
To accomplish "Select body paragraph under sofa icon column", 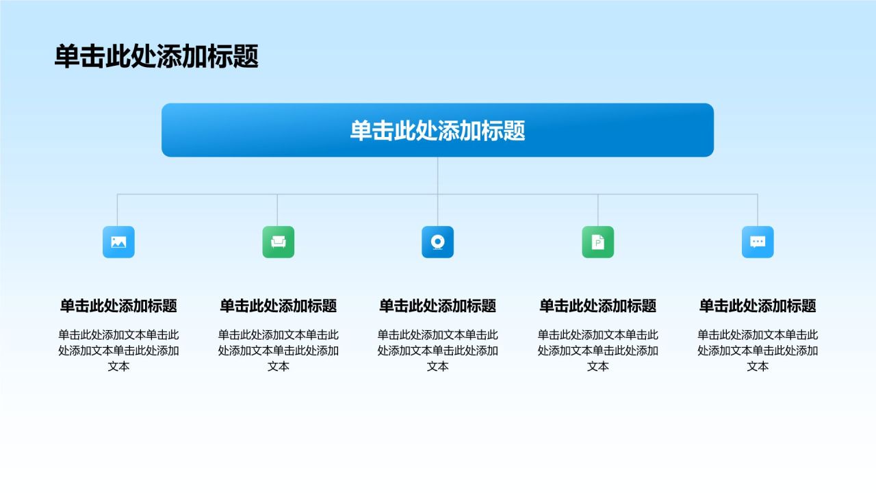I will pos(279,351).
